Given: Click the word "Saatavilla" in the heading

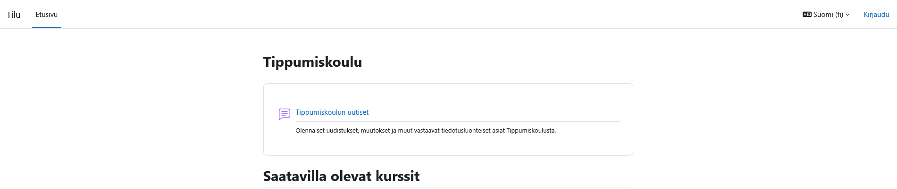Looking at the screenshot, I should click(x=294, y=176).
